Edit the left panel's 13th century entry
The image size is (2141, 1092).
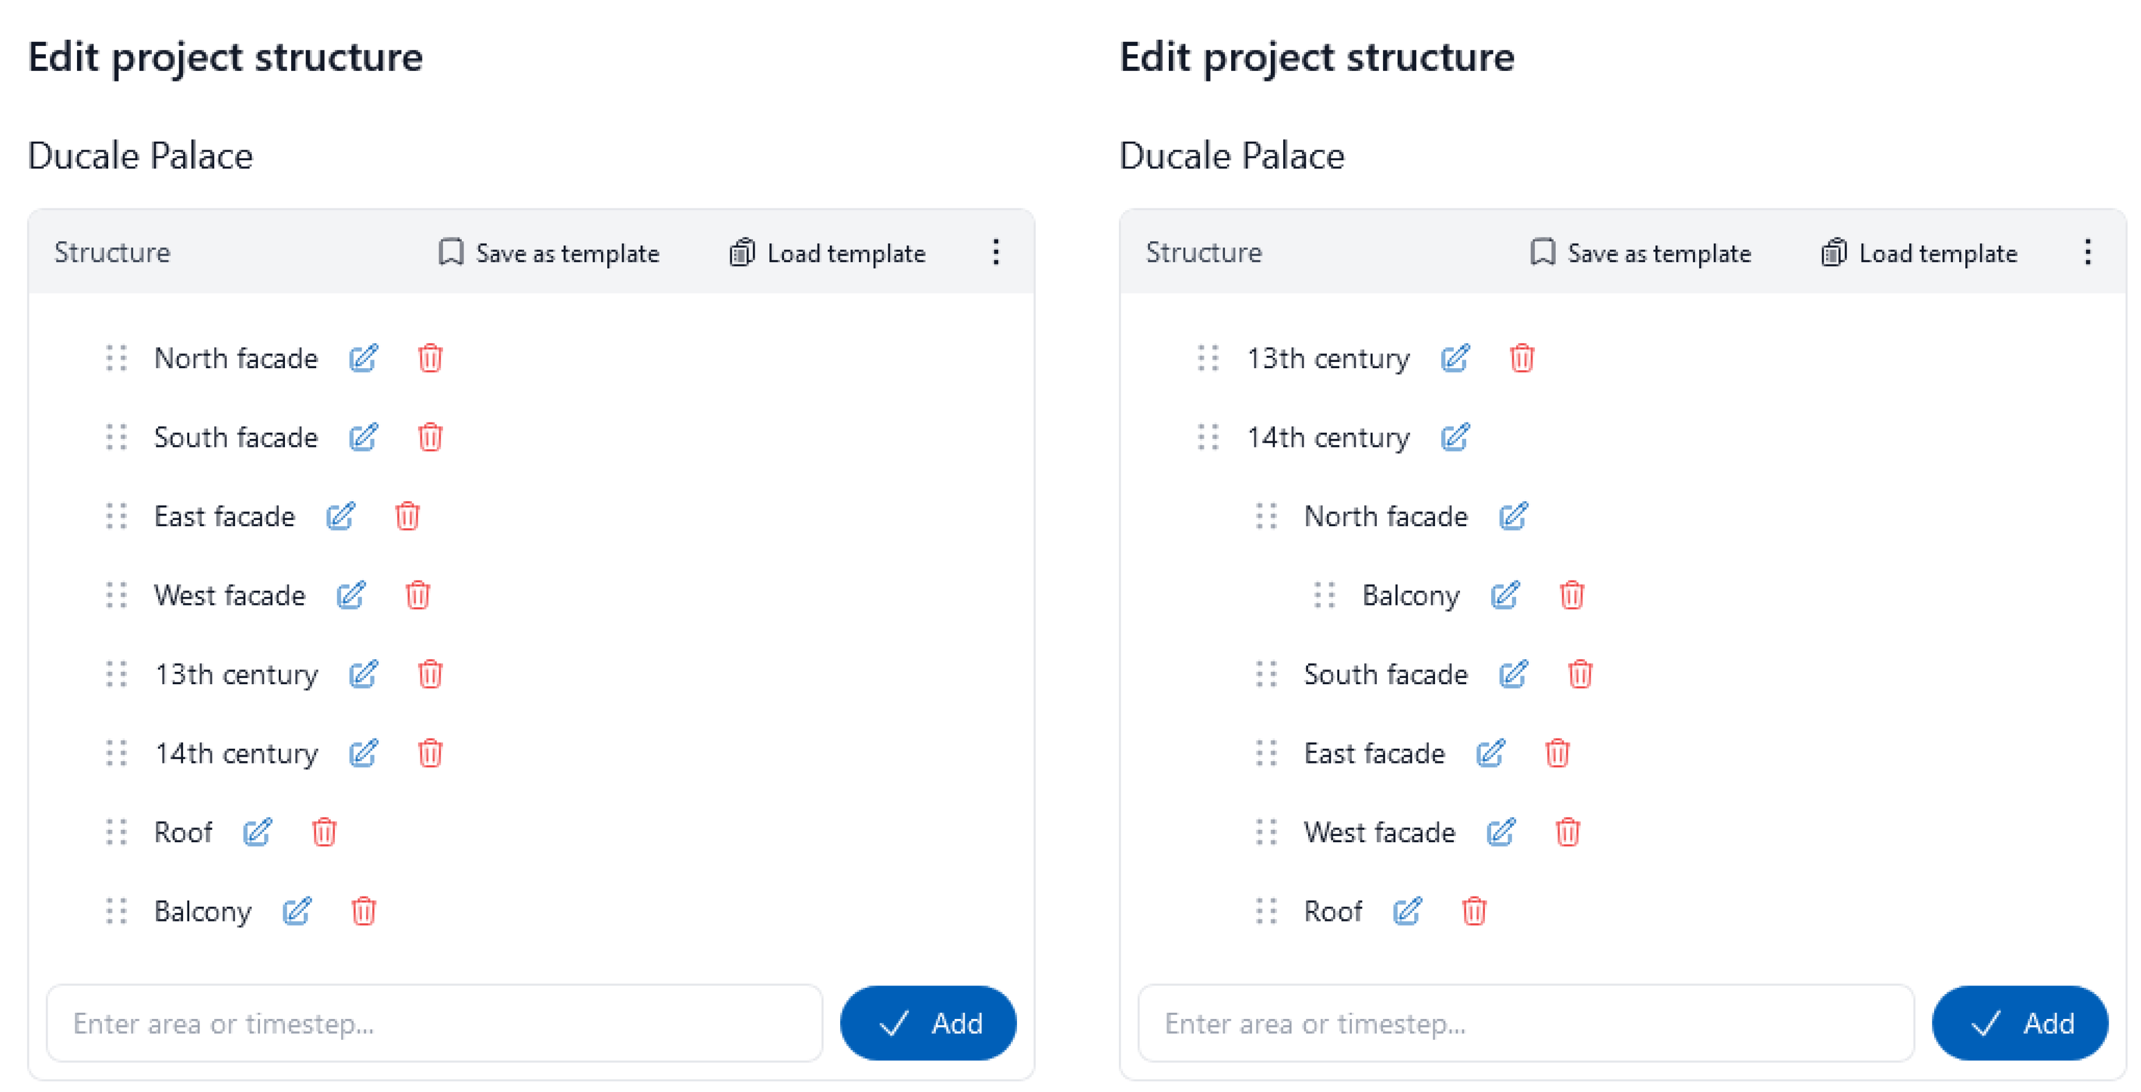pyautogui.click(x=363, y=674)
